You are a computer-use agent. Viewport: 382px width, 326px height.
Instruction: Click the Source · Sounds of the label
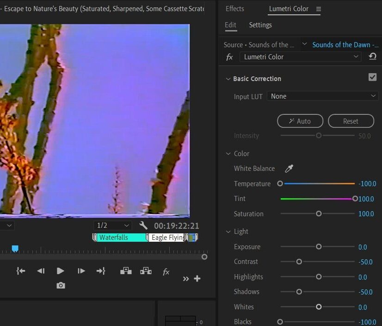pyautogui.click(x=259, y=45)
